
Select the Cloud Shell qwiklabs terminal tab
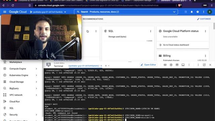[x=84, y=66]
